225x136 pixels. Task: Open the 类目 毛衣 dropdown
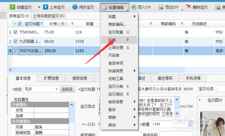[57, 89]
